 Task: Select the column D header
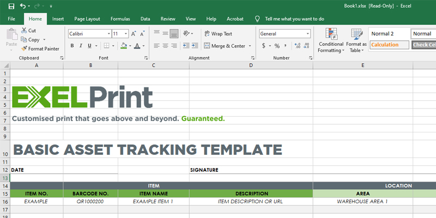point(251,65)
